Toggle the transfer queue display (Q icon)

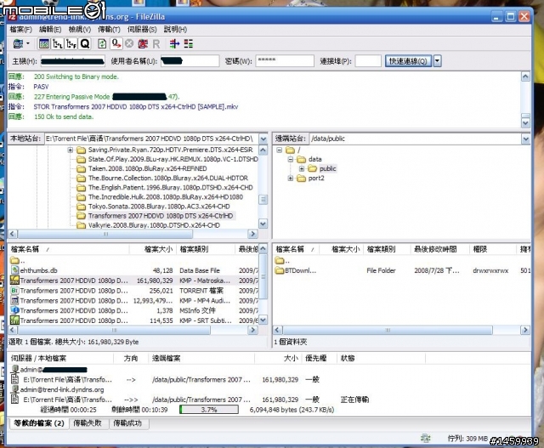click(85, 43)
